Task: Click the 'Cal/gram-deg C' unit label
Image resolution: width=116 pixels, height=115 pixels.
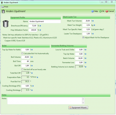Action: (98, 29)
